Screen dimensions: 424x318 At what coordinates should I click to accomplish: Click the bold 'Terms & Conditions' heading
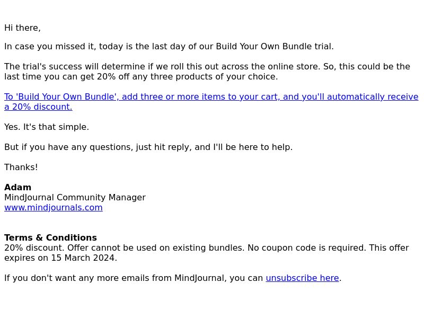tap(50, 237)
